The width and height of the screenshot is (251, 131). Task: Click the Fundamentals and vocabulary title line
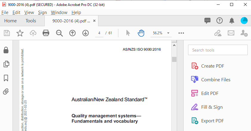click(105, 121)
